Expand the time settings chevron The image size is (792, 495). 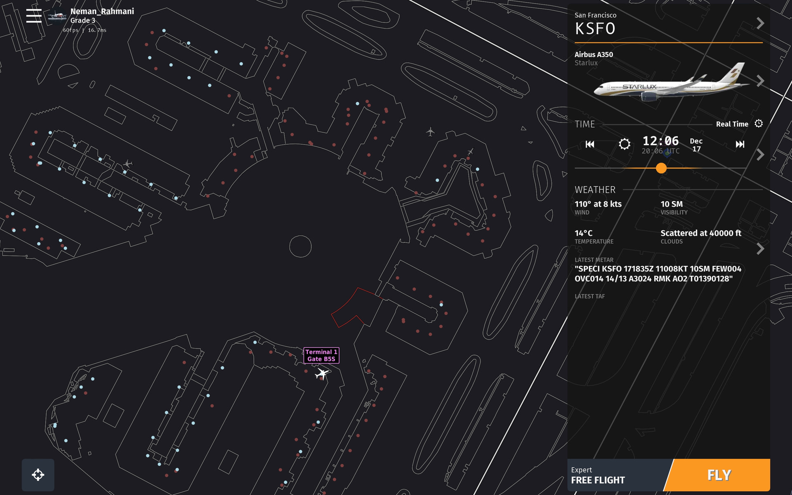tap(760, 155)
